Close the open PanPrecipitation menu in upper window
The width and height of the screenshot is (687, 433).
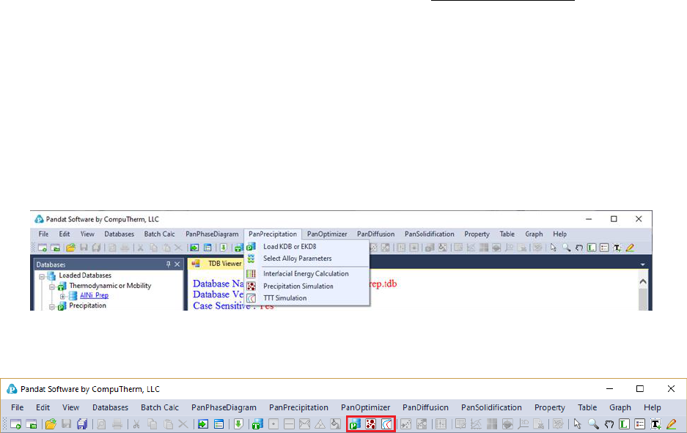273,234
